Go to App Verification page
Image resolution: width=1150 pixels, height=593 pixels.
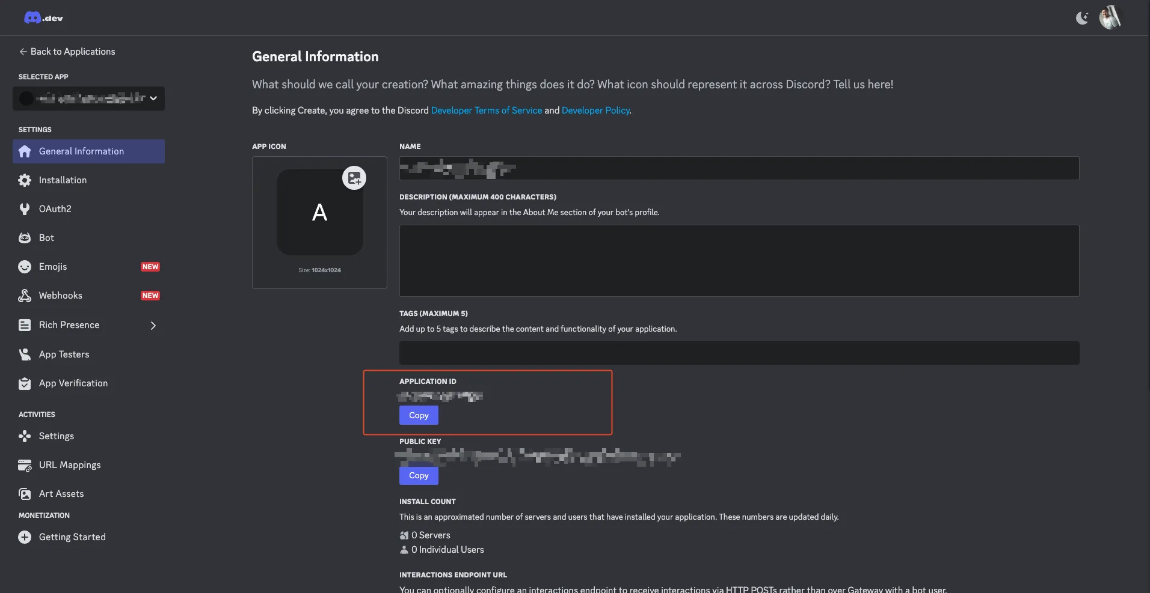click(73, 383)
